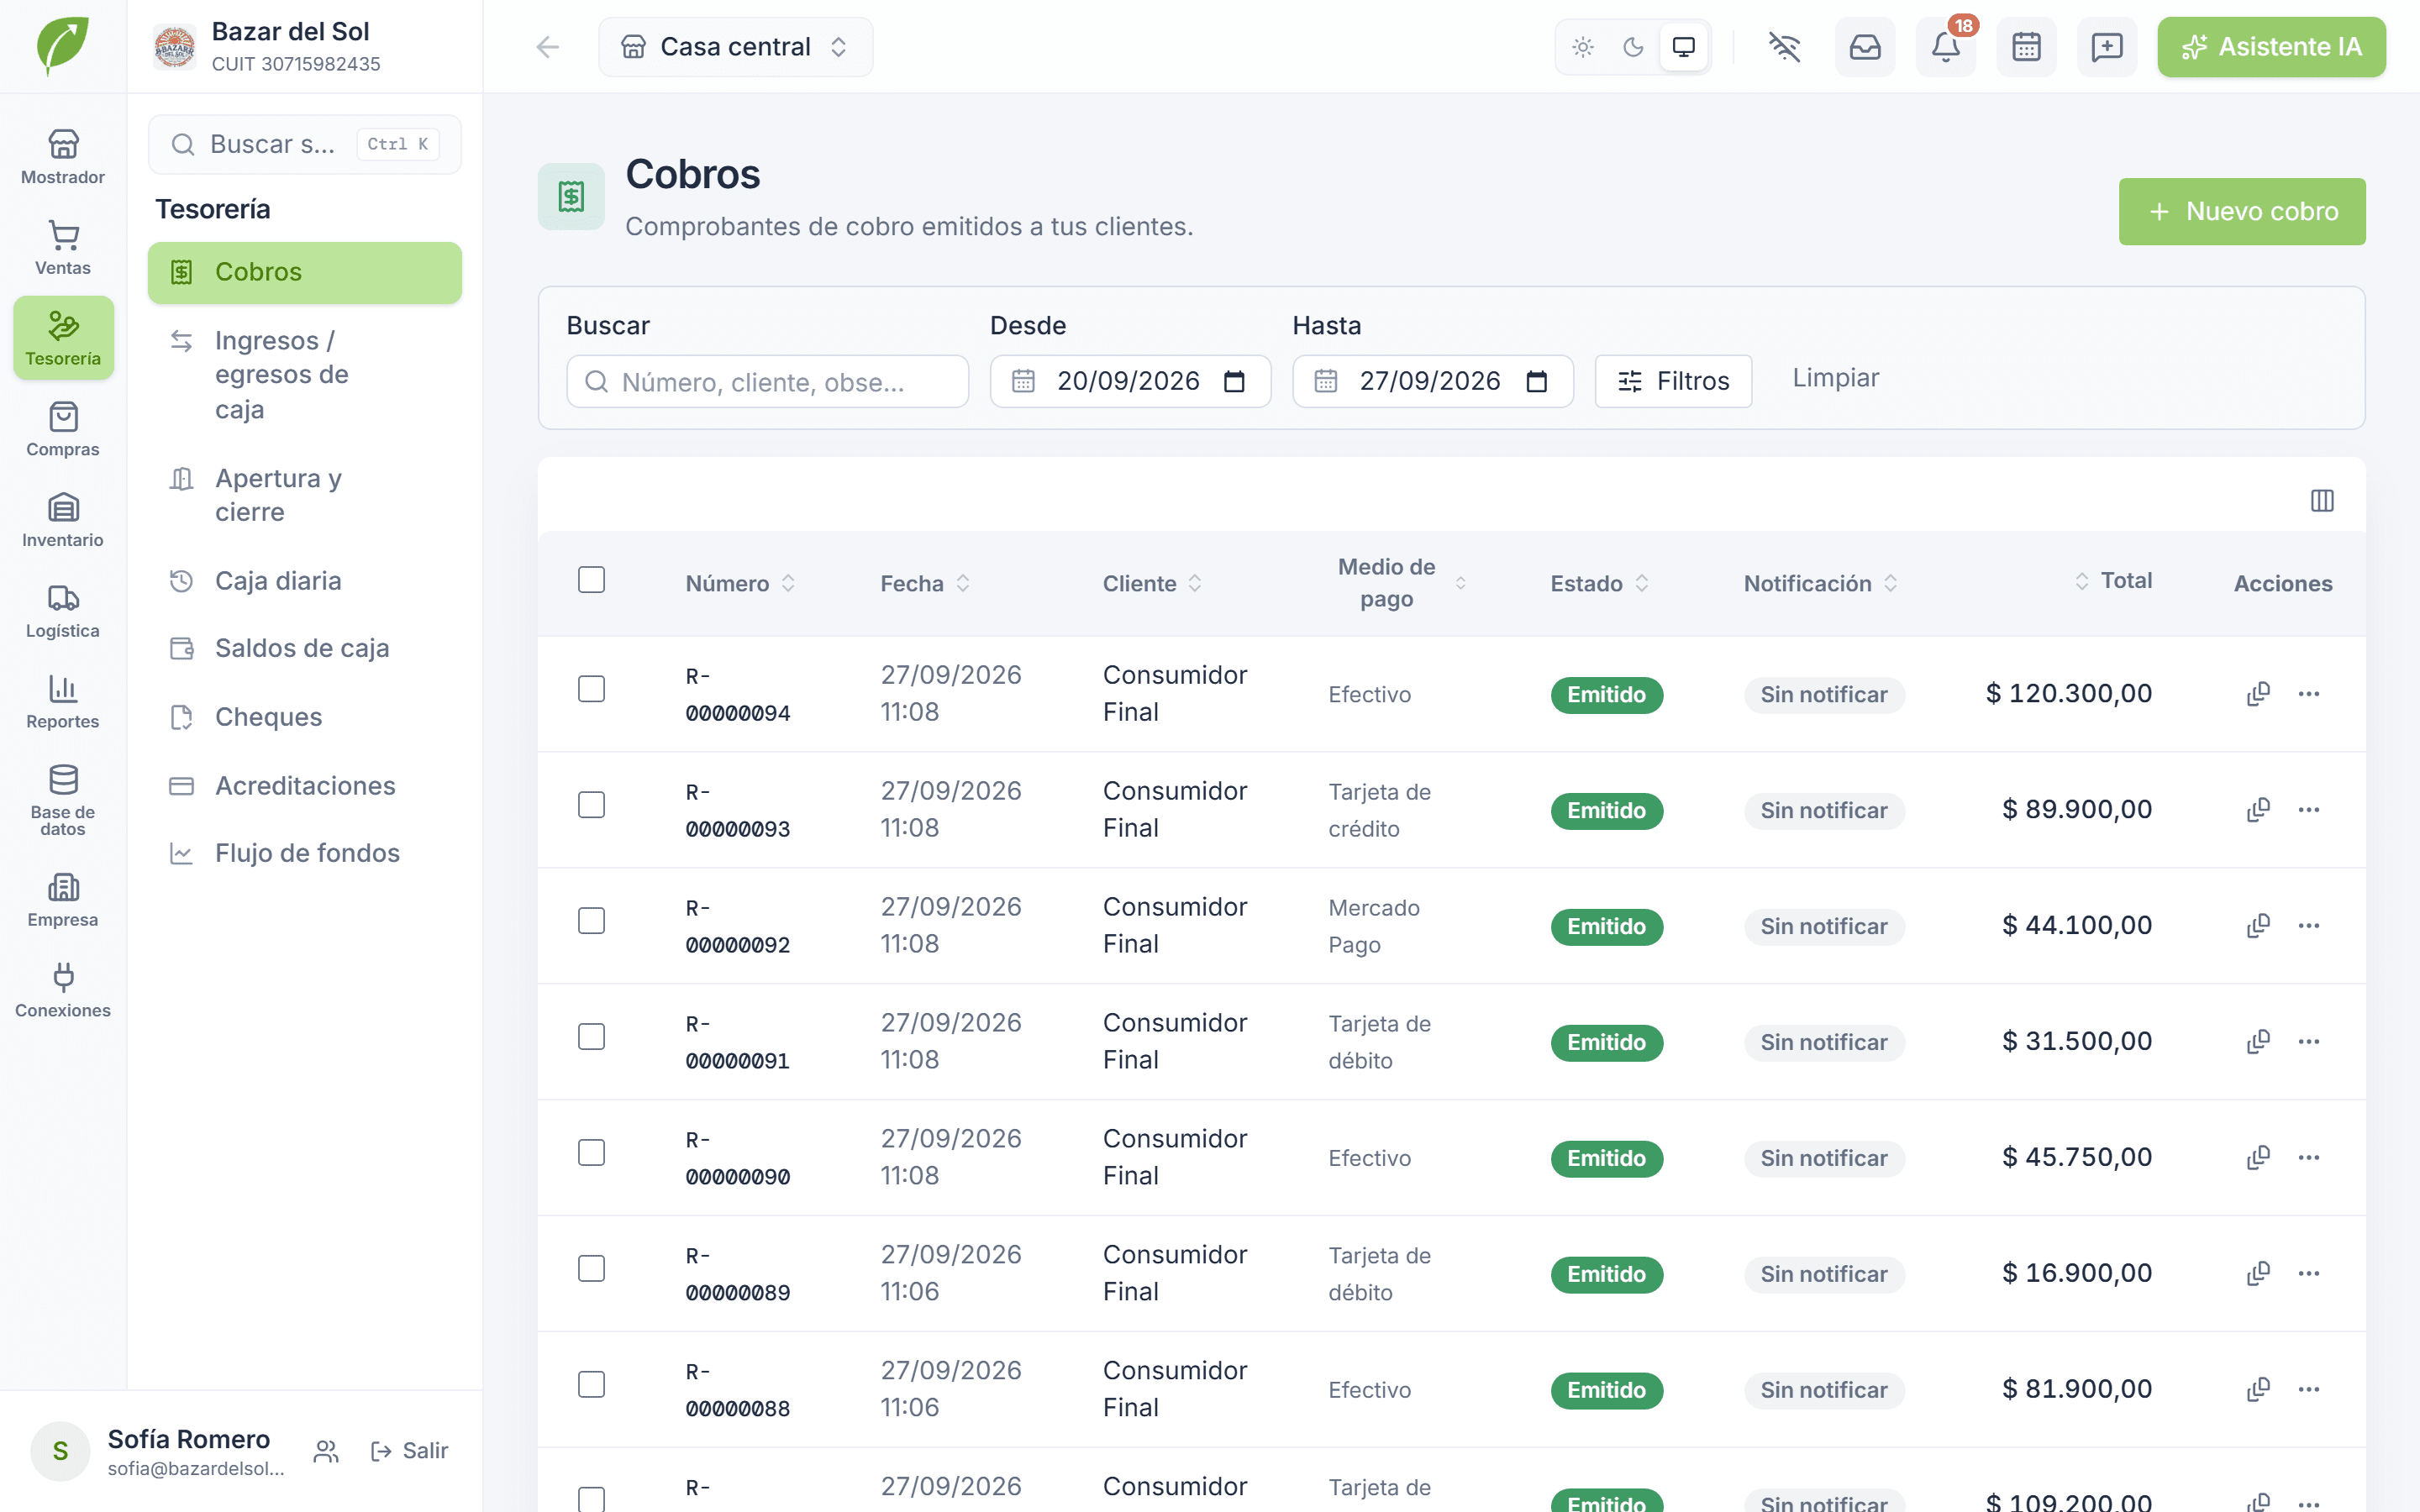The image size is (2420, 1512).
Task: Open the Mostrador section
Action: pos(63,157)
